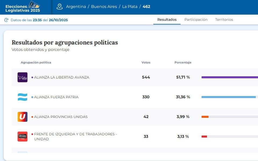Switch to the Participación tab
Viewport: 258px width, 161px height.
tap(196, 20)
